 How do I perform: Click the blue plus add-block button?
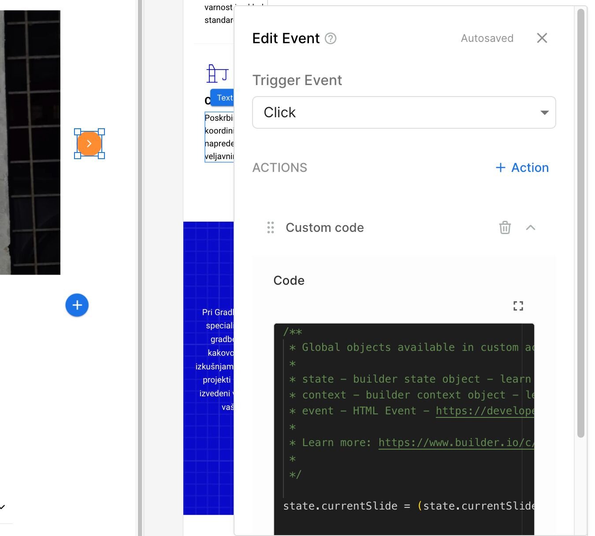77,305
